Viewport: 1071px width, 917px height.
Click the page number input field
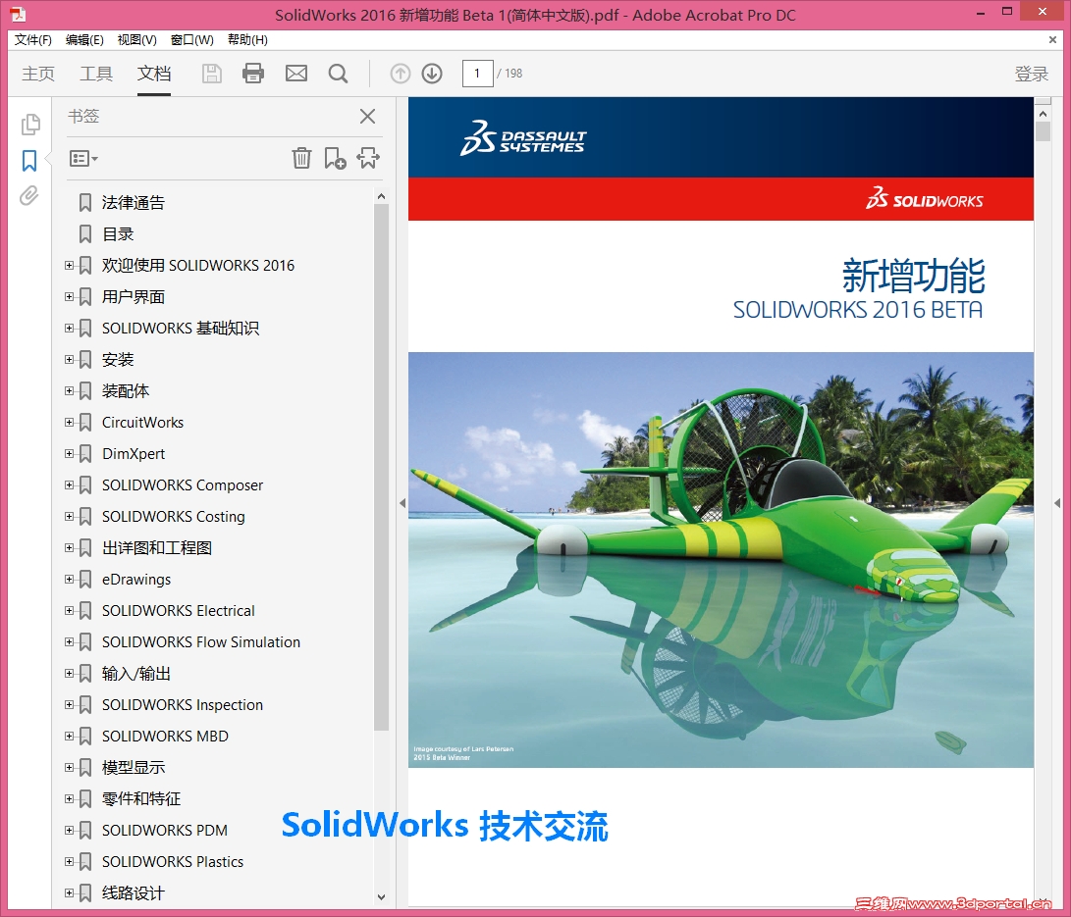point(478,74)
